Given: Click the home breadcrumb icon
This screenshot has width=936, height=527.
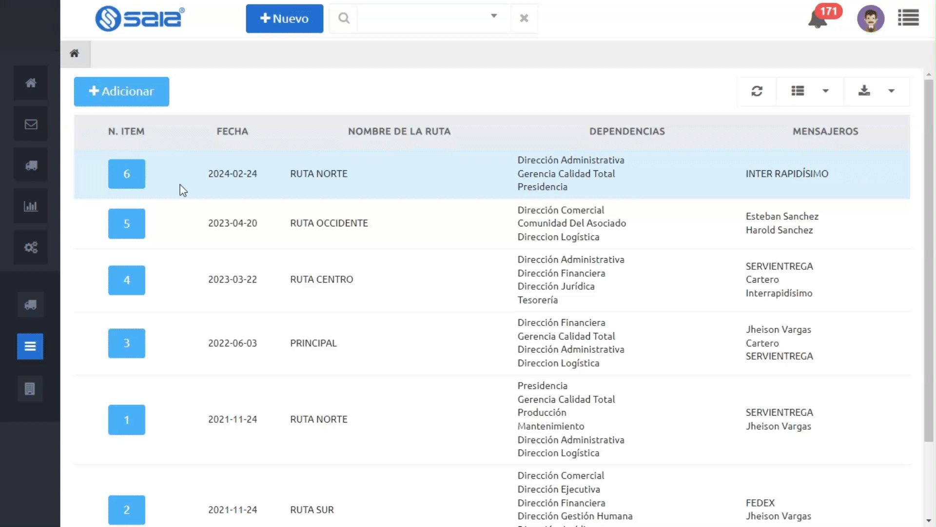Looking at the screenshot, I should tap(74, 53).
